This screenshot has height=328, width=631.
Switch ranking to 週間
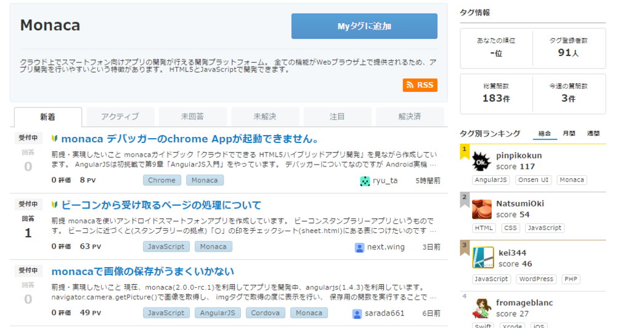[x=593, y=134]
